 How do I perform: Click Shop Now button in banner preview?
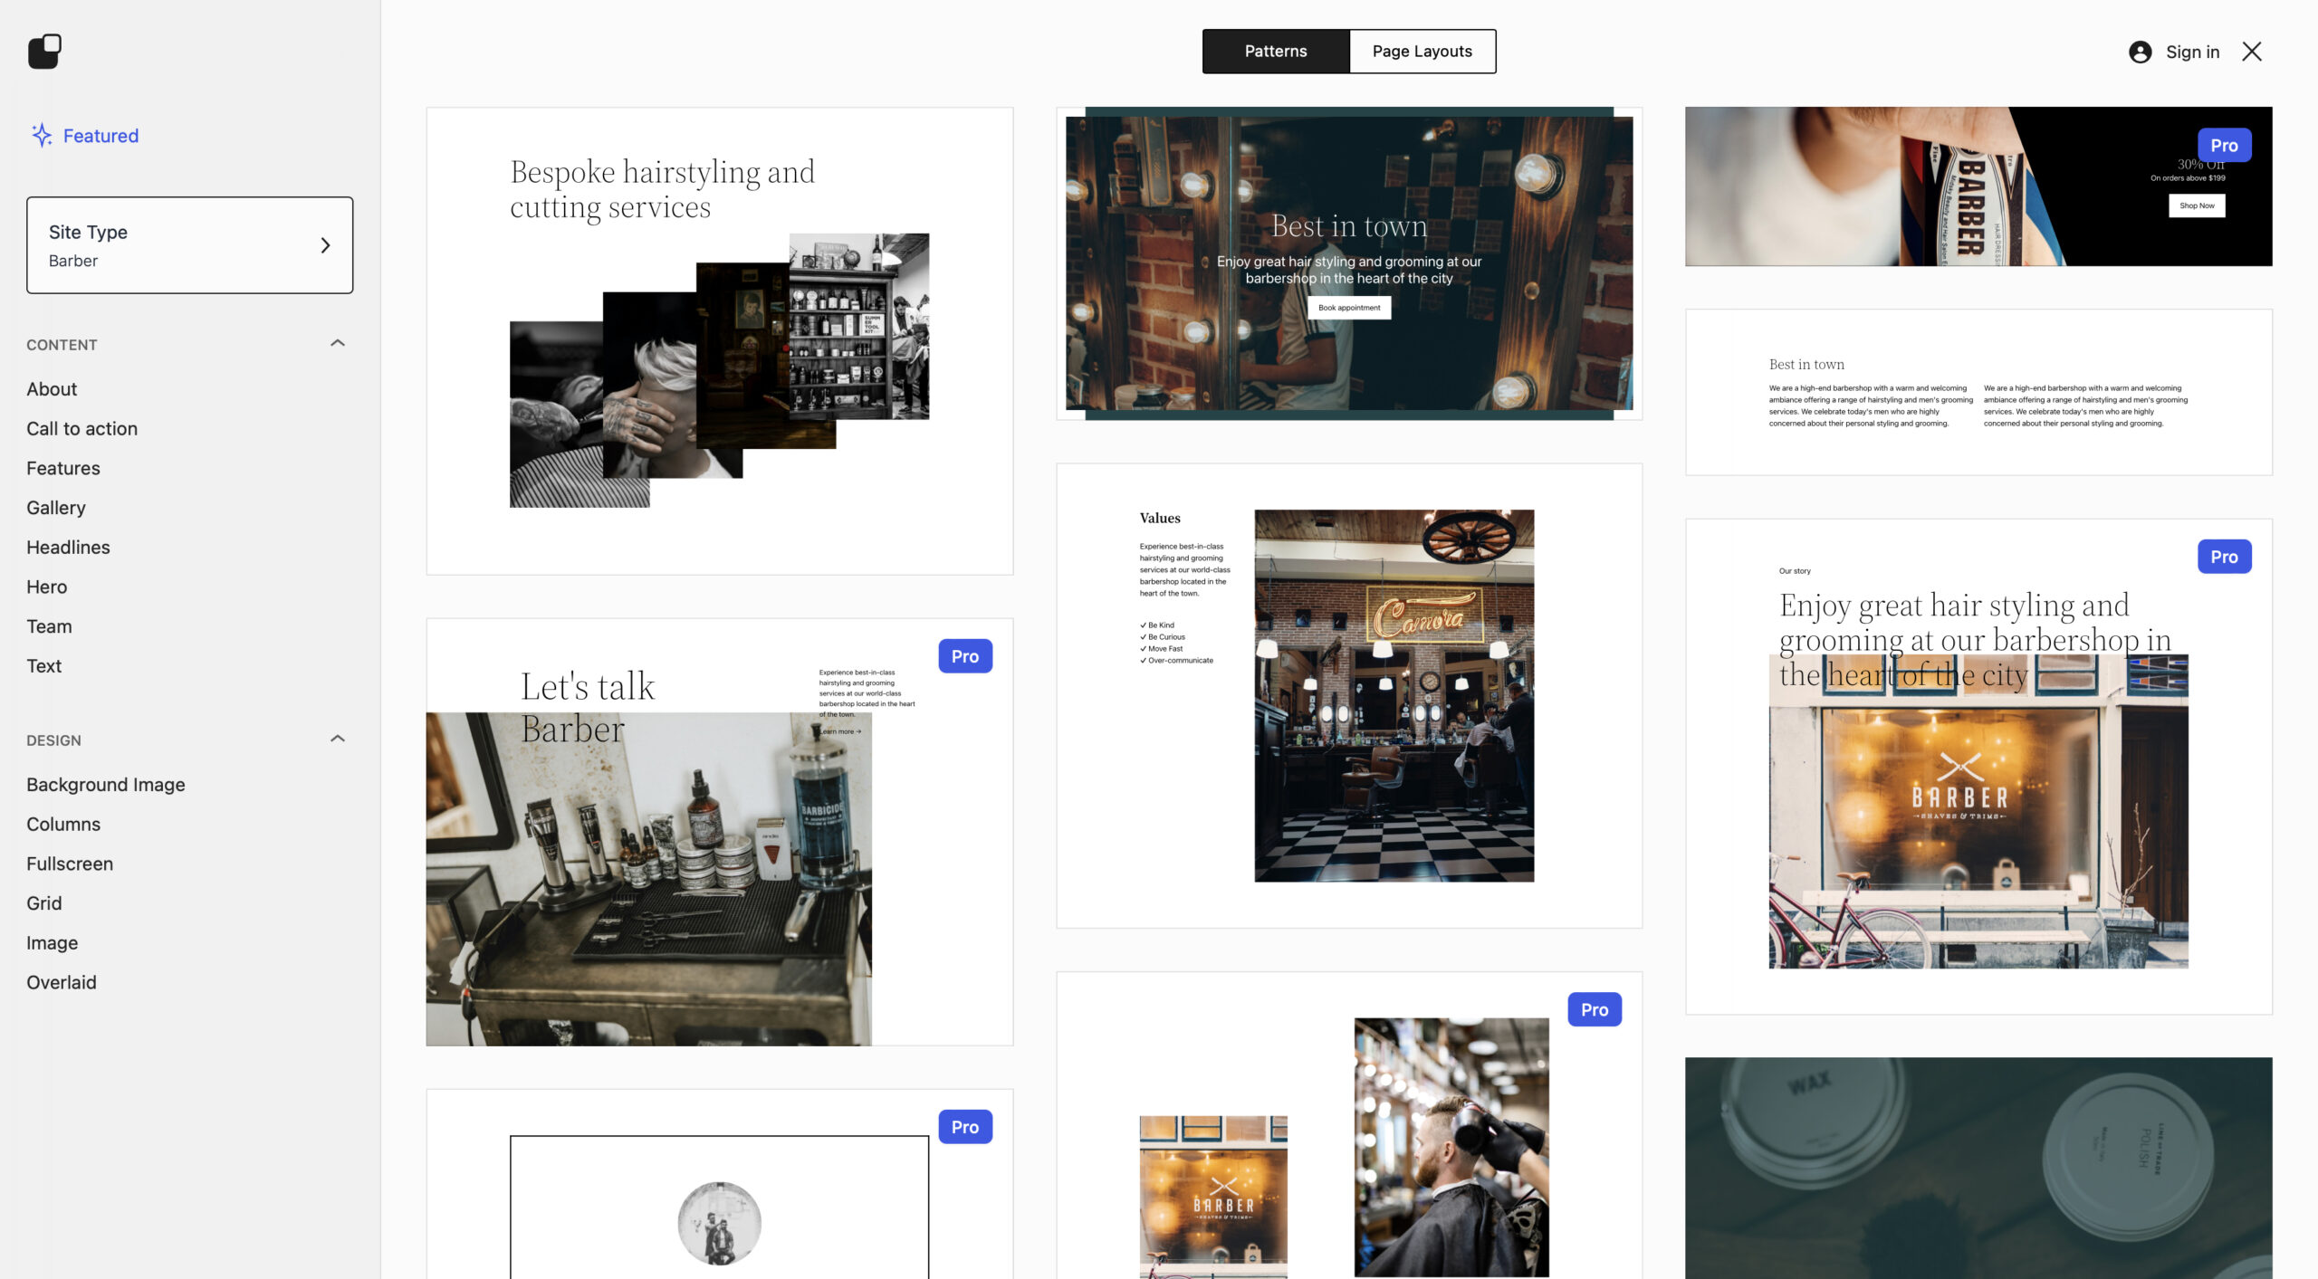tap(2197, 205)
